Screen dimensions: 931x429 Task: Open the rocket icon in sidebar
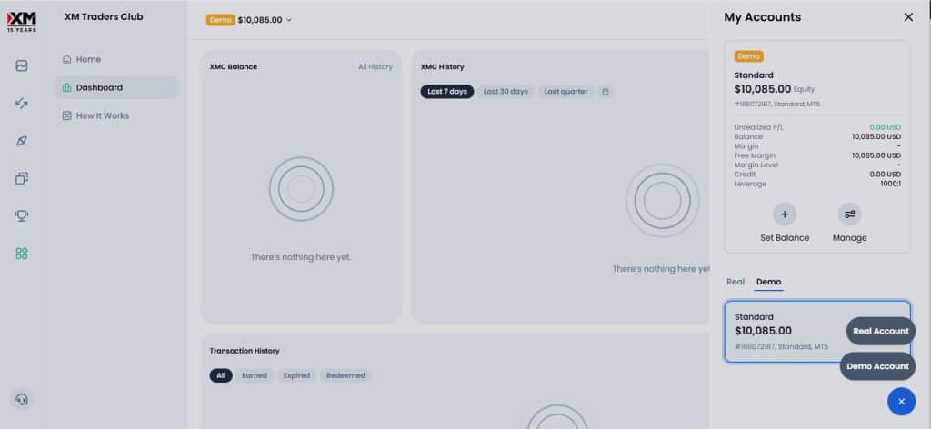pyautogui.click(x=22, y=141)
